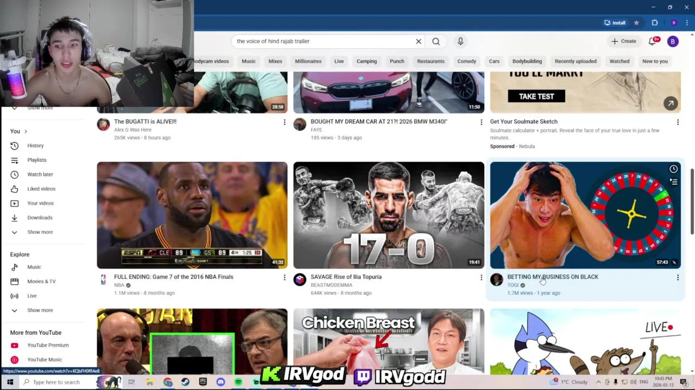
Task: Select the Music filter chip
Action: click(x=249, y=61)
